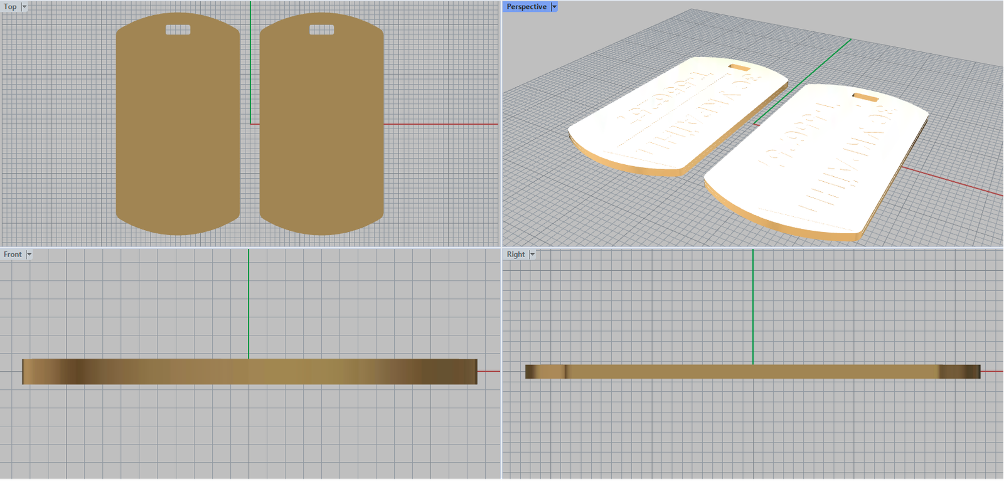Select the Front viewport title label
Viewport: 1004px width, 484px height.
[13, 255]
